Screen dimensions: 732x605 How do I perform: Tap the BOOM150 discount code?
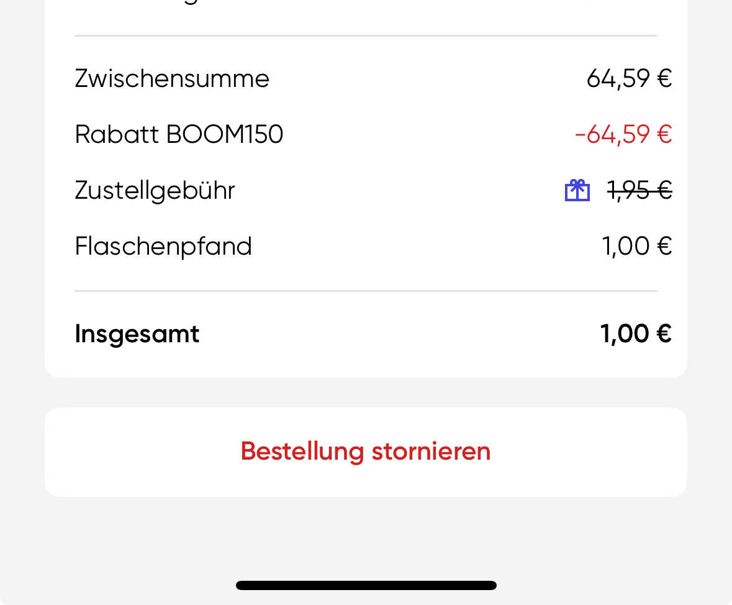click(225, 134)
